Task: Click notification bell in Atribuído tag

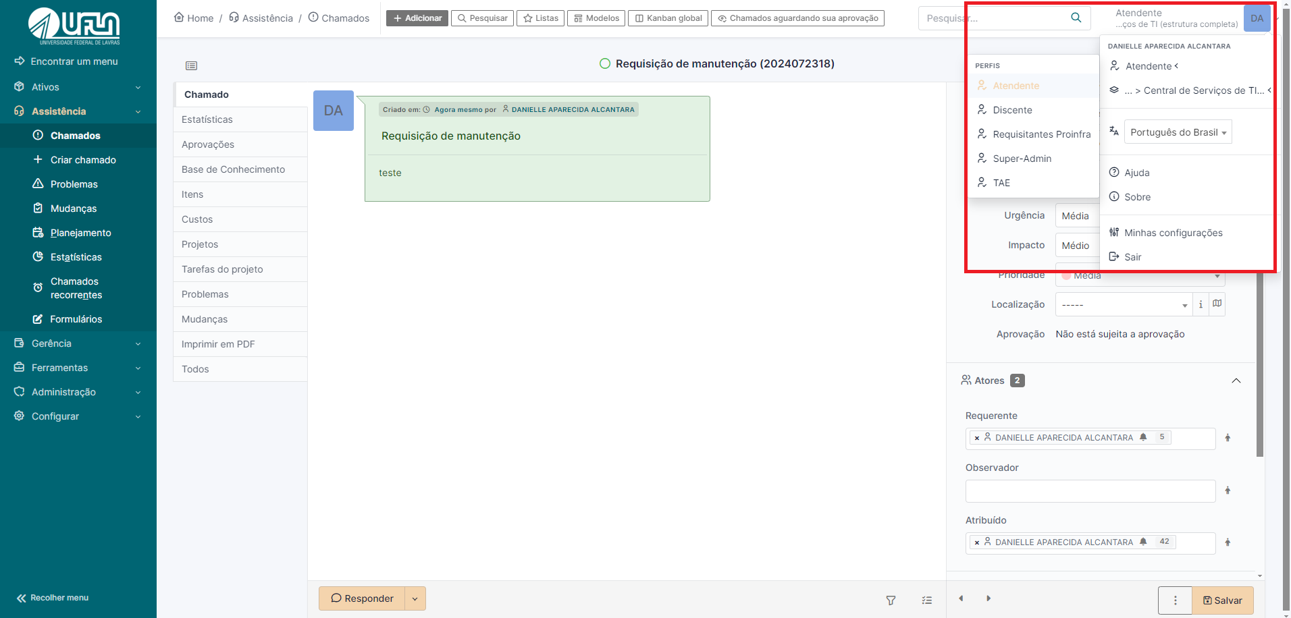Action: [x=1143, y=542]
